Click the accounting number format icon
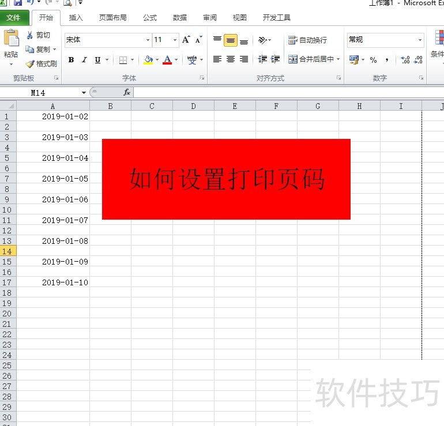The image size is (444, 426). [x=353, y=60]
